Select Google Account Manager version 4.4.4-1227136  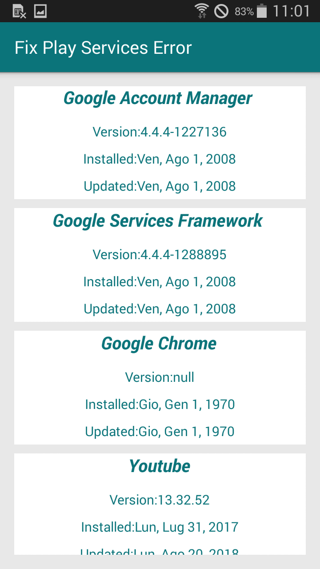pyautogui.click(x=160, y=132)
